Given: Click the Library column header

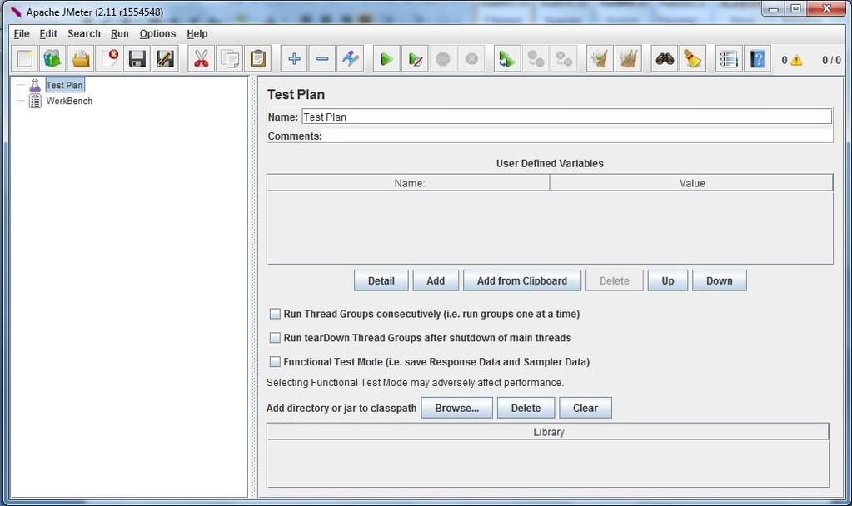Looking at the screenshot, I should pyautogui.click(x=548, y=432).
